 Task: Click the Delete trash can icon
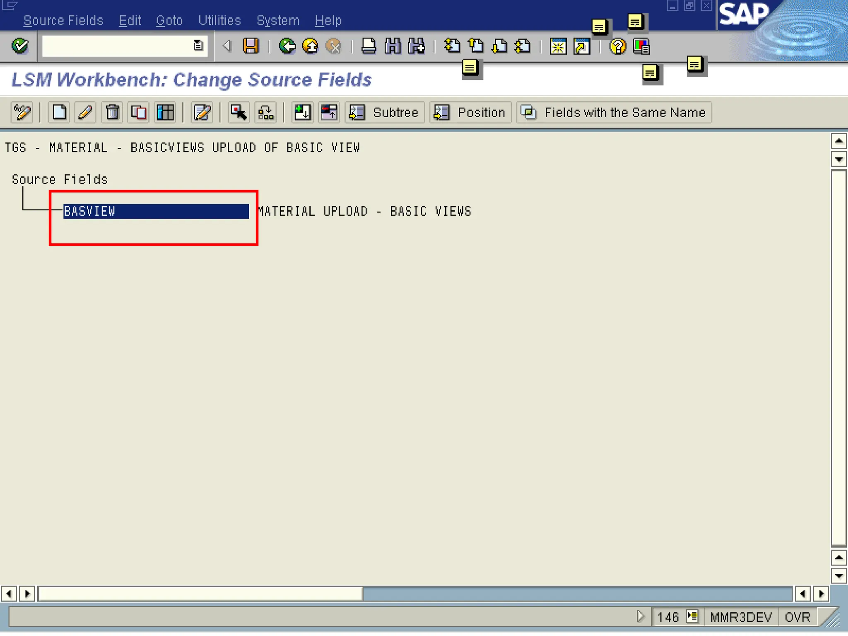pos(112,112)
